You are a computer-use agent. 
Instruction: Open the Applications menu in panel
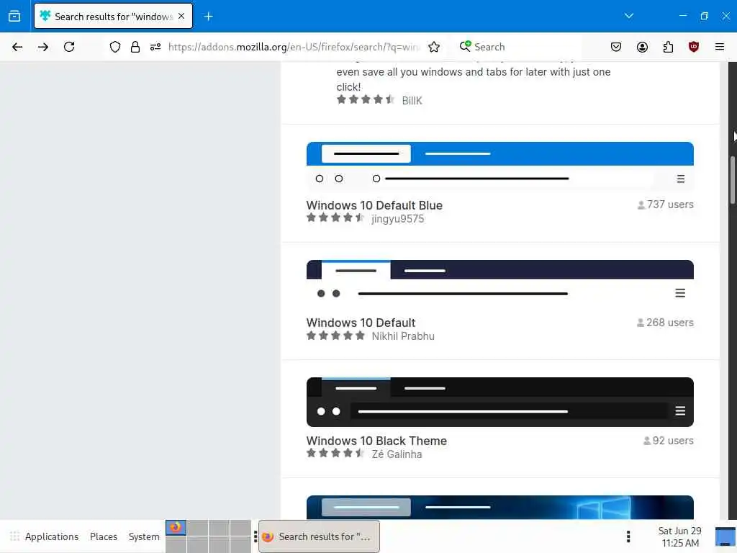[x=44, y=536]
